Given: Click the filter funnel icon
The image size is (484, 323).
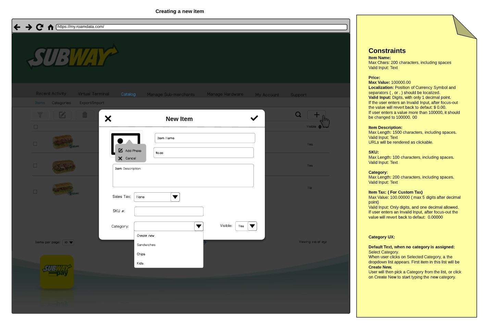Looking at the screenshot, I should click(40, 115).
